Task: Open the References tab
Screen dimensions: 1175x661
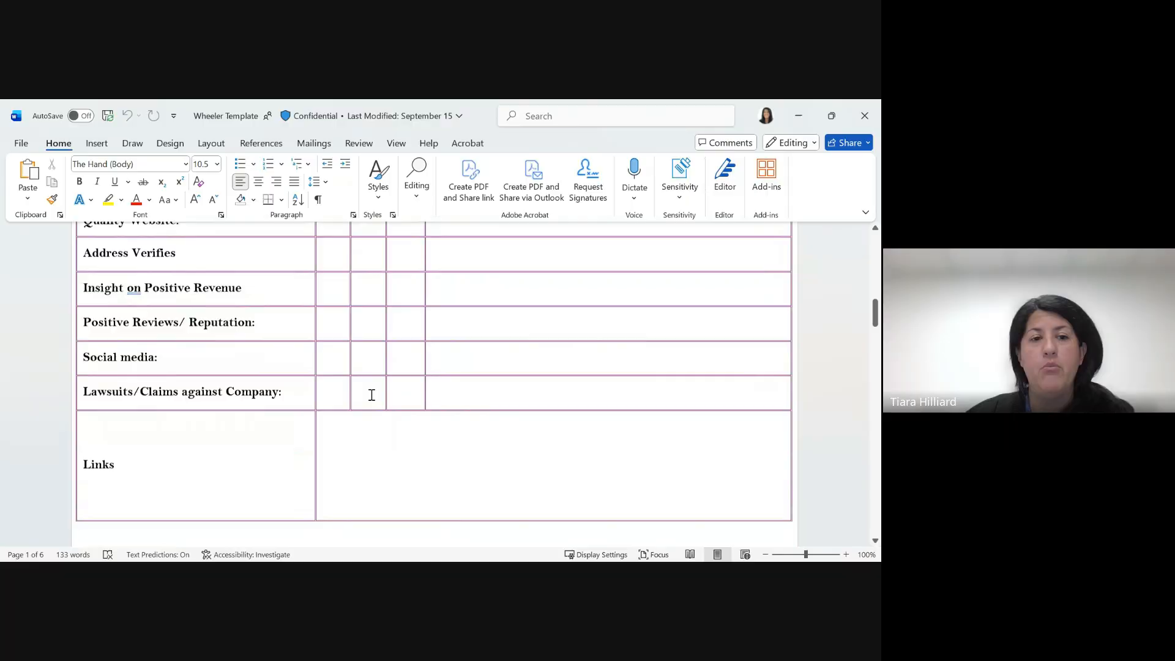Action: (261, 143)
